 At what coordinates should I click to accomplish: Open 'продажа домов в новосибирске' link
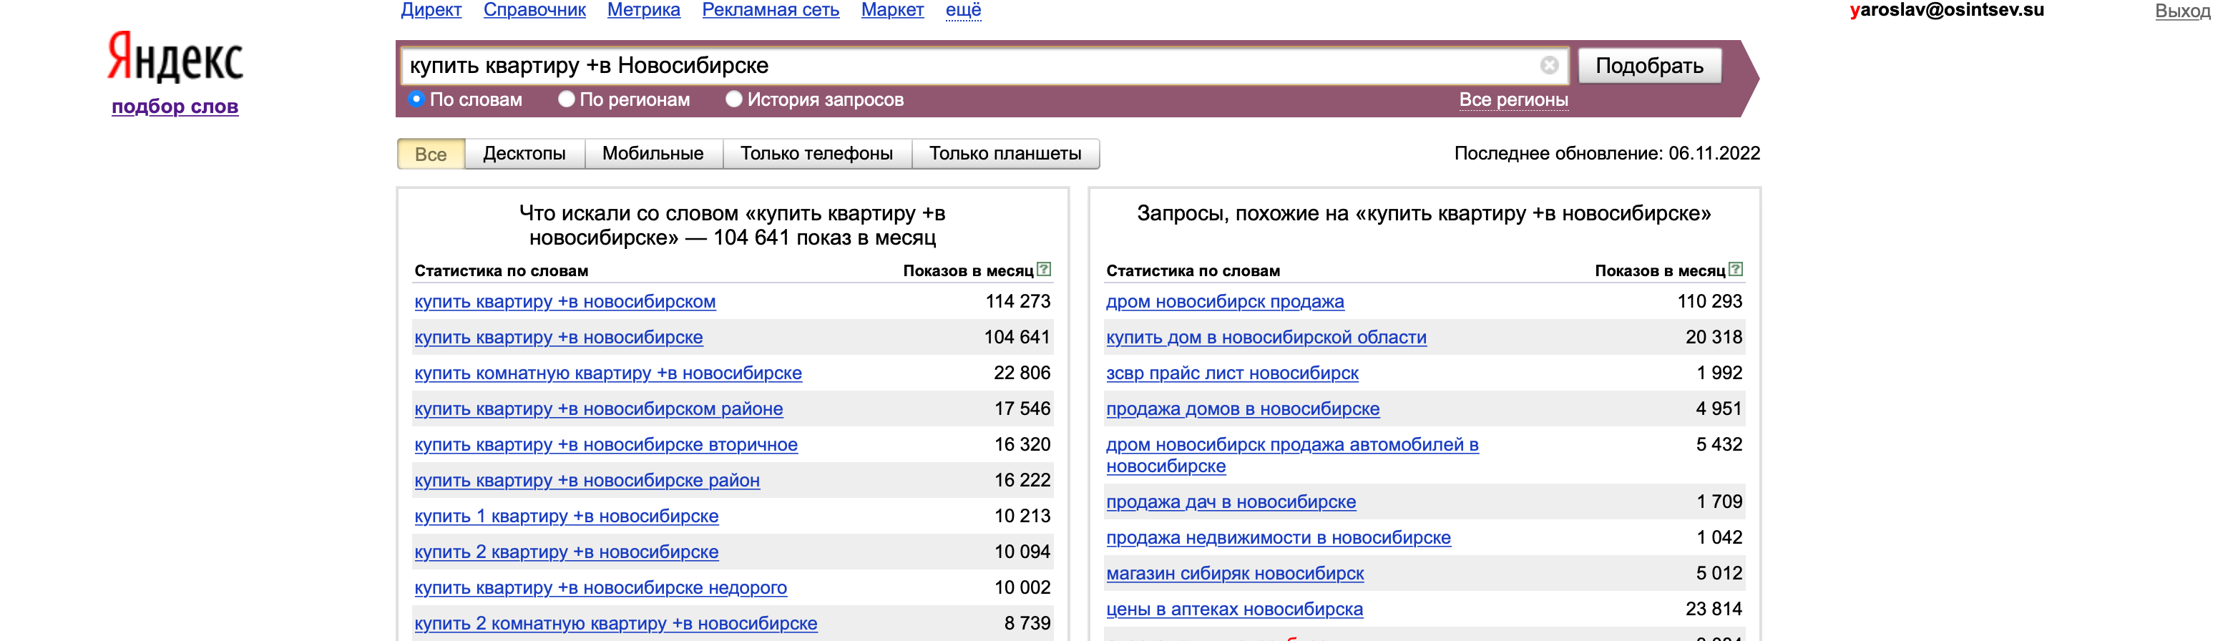pos(1242,408)
